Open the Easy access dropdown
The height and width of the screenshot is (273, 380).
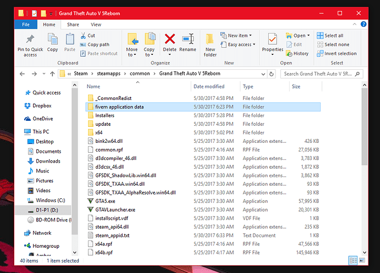click(x=240, y=44)
